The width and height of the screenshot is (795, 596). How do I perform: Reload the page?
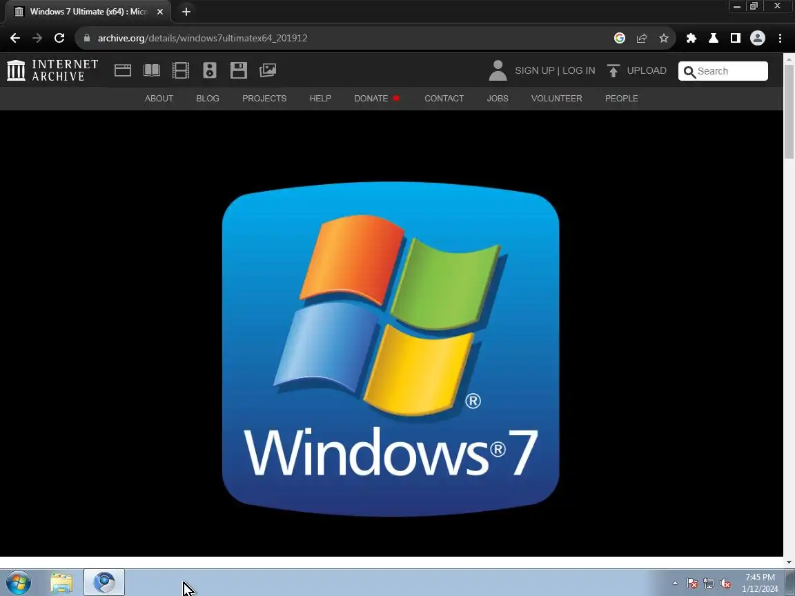point(59,38)
